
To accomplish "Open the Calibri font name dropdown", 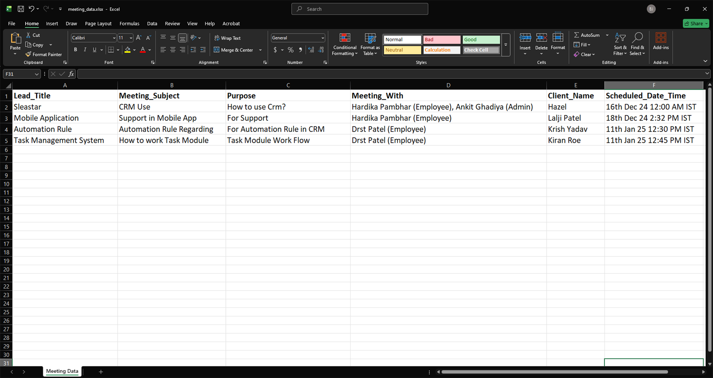I will point(114,38).
